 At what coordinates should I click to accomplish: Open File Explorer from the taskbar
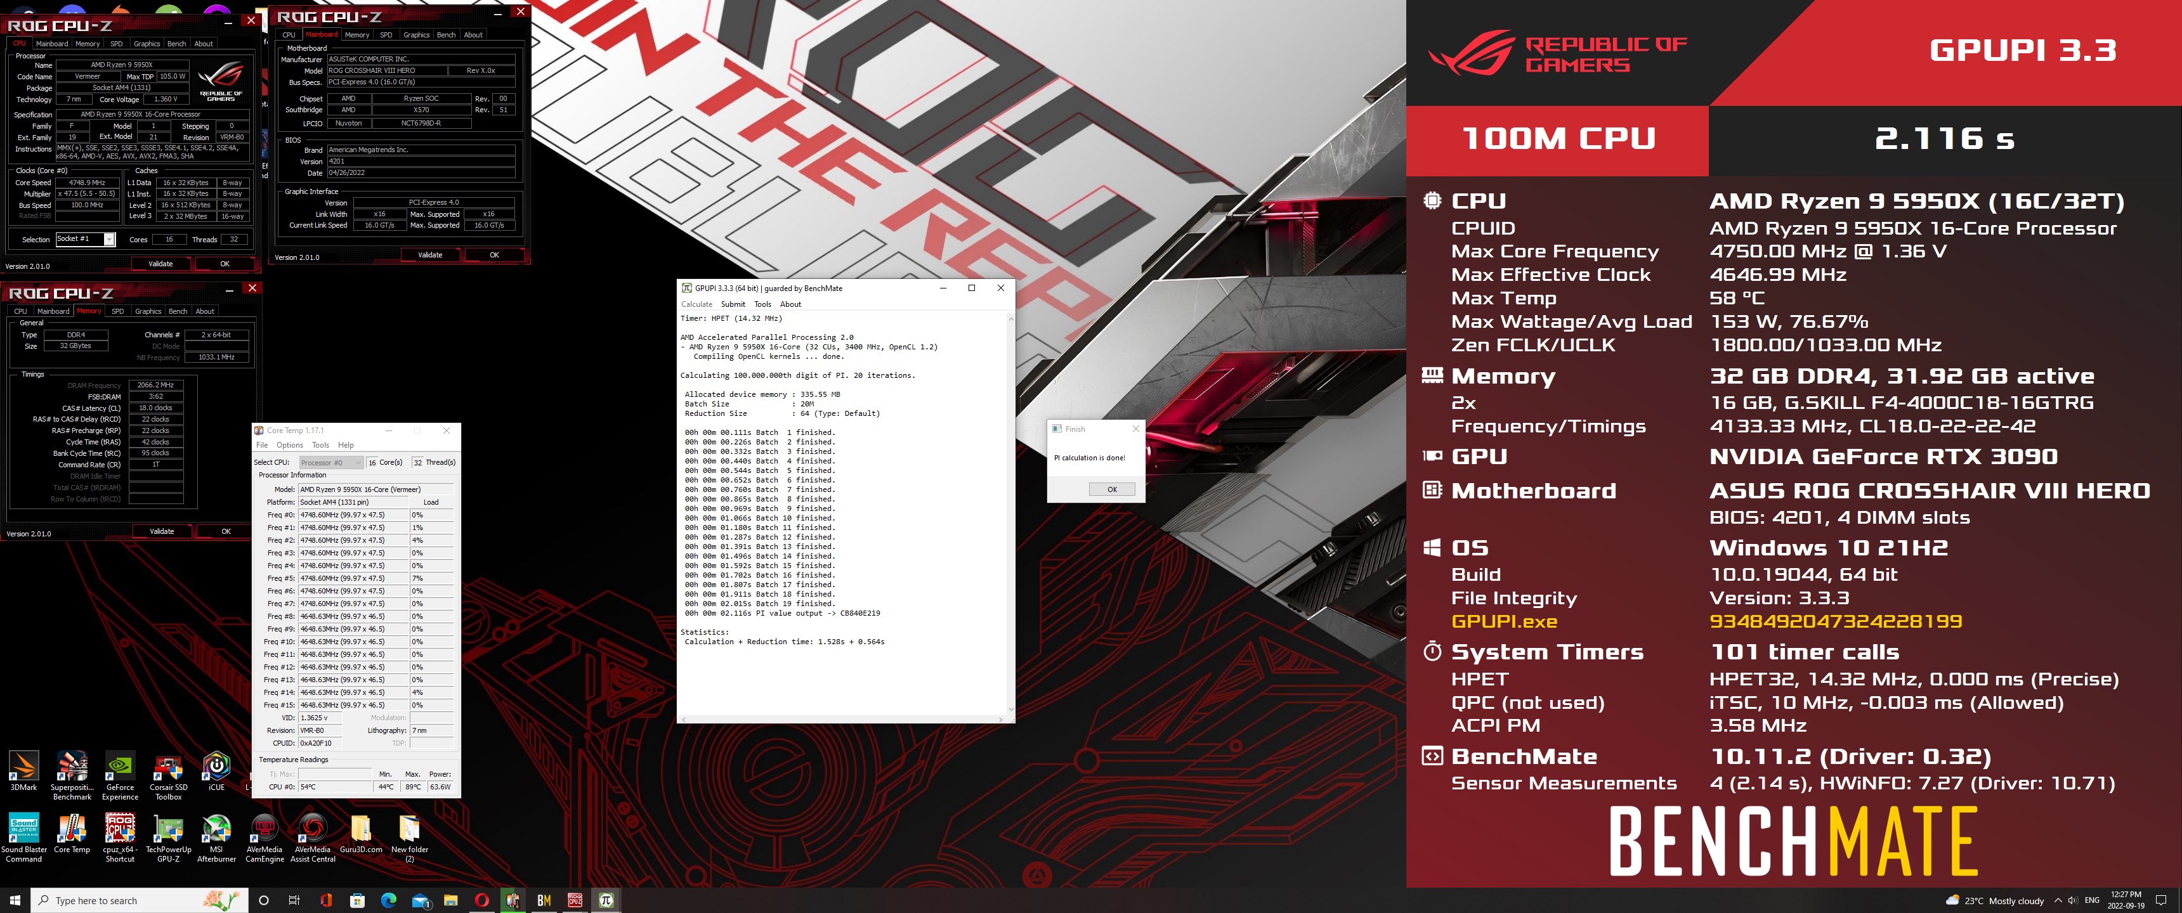(450, 900)
